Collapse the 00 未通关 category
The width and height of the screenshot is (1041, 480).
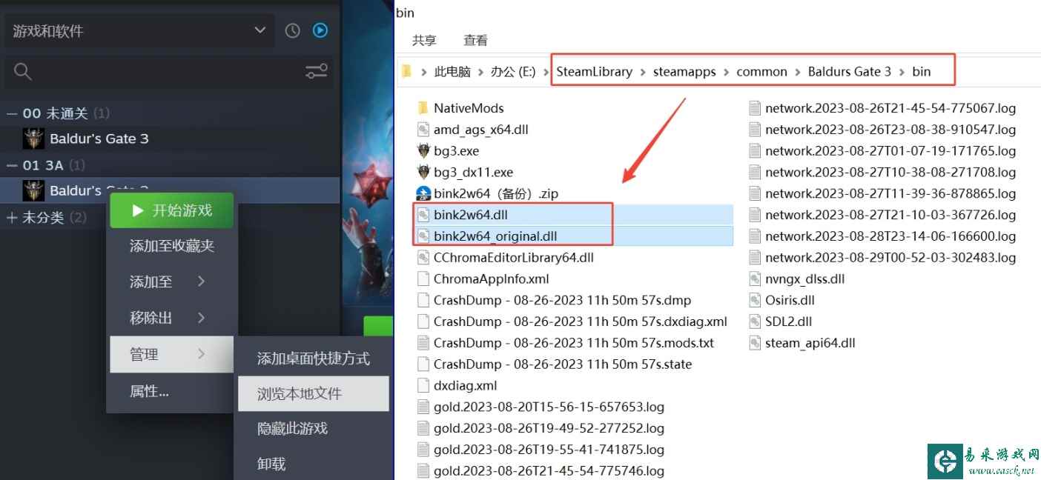[x=12, y=113]
